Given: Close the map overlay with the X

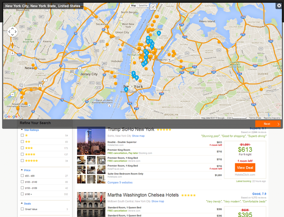Looking at the screenshot, I should pyautogui.click(x=279, y=6).
